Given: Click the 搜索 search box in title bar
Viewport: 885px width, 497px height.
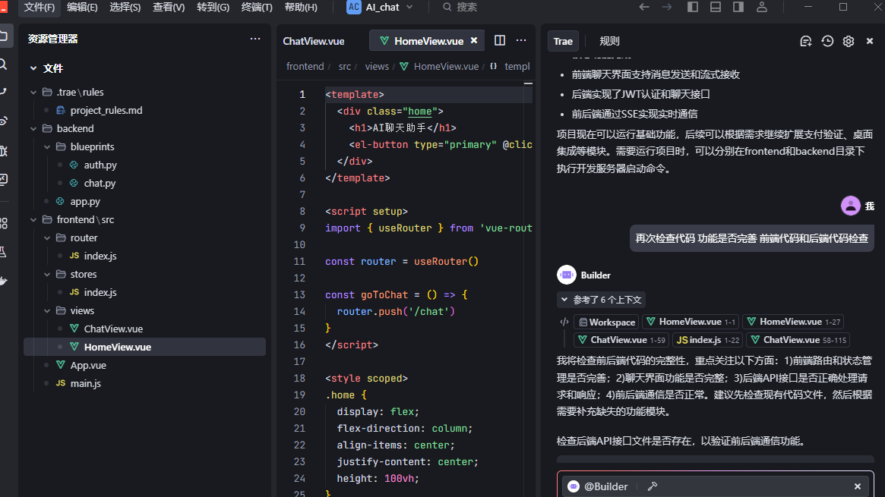Looking at the screenshot, I should (x=460, y=8).
